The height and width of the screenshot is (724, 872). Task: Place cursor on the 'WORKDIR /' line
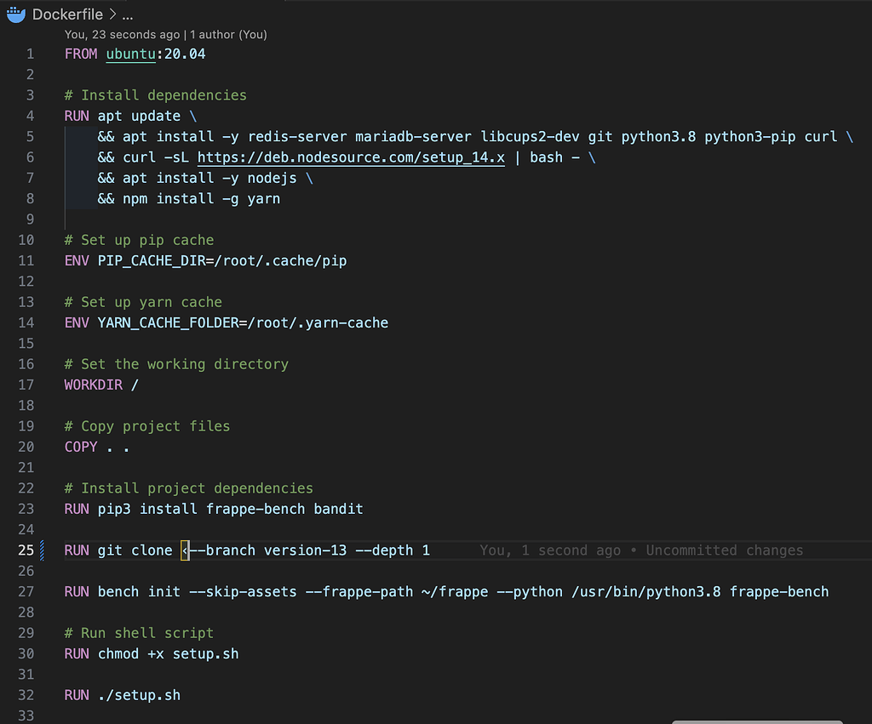coord(101,385)
